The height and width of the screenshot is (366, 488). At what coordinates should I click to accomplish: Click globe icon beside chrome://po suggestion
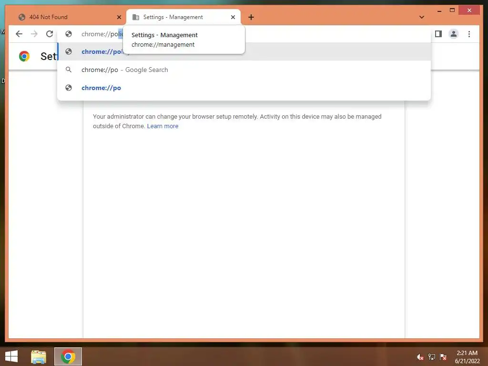pos(69,88)
